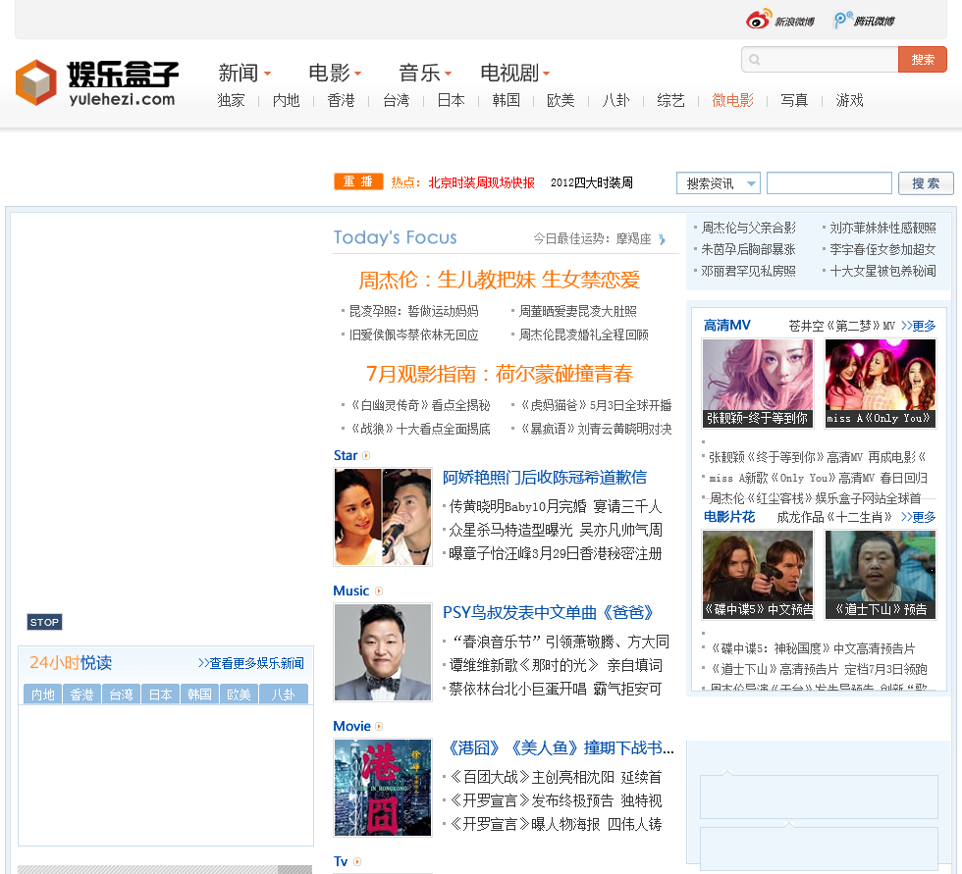Switch to the 香港 tab in 24小时悦读
The height and width of the screenshot is (874, 962).
point(80,694)
